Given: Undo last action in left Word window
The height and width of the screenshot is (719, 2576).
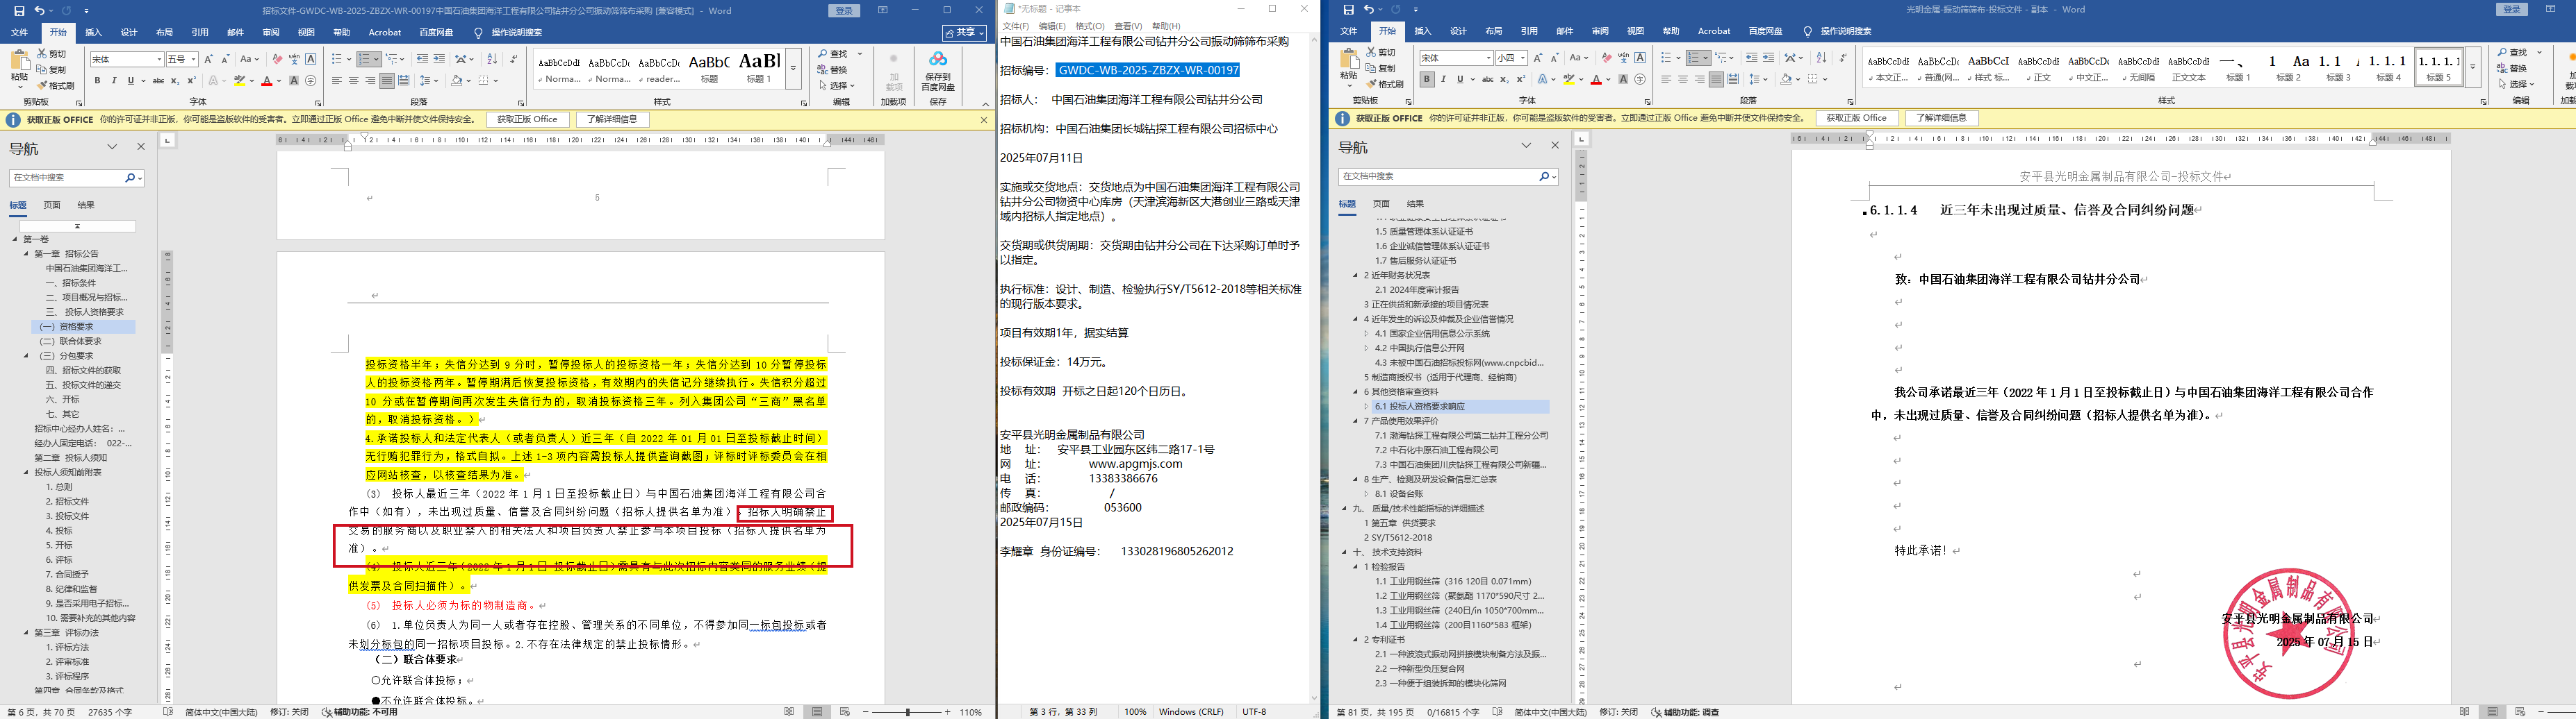Looking at the screenshot, I should click(x=39, y=11).
